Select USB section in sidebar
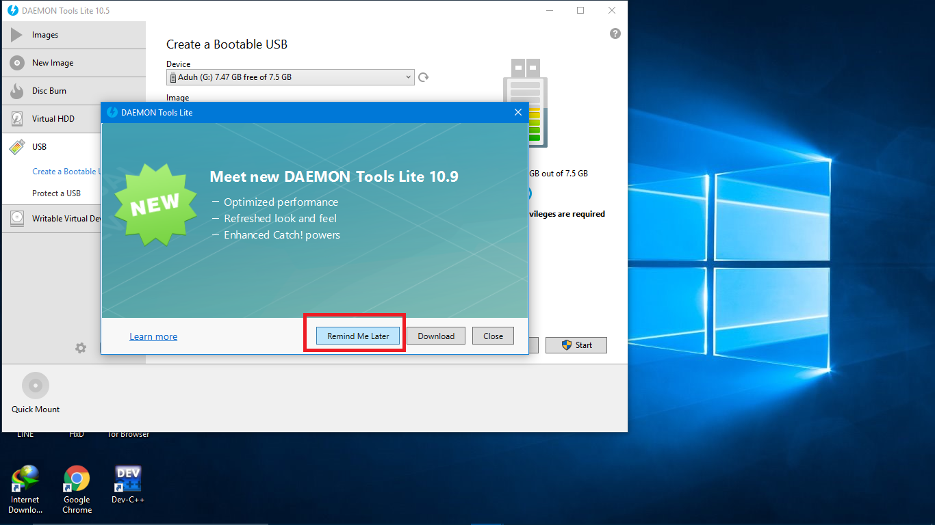 point(51,147)
